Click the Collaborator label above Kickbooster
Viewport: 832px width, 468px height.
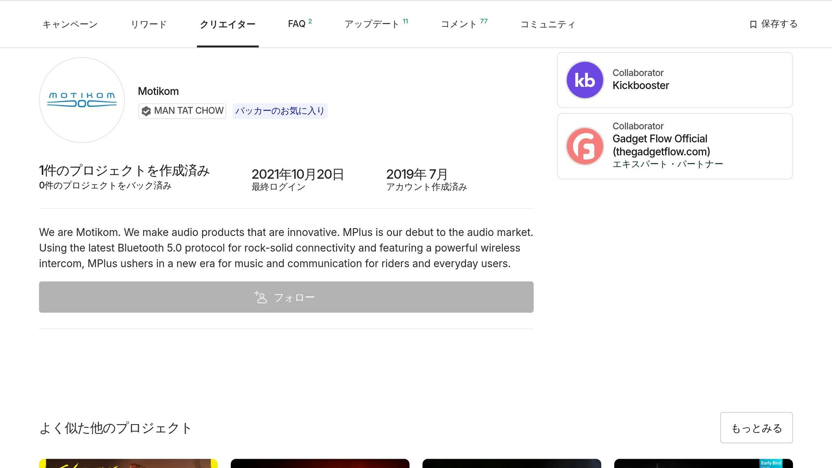click(638, 73)
